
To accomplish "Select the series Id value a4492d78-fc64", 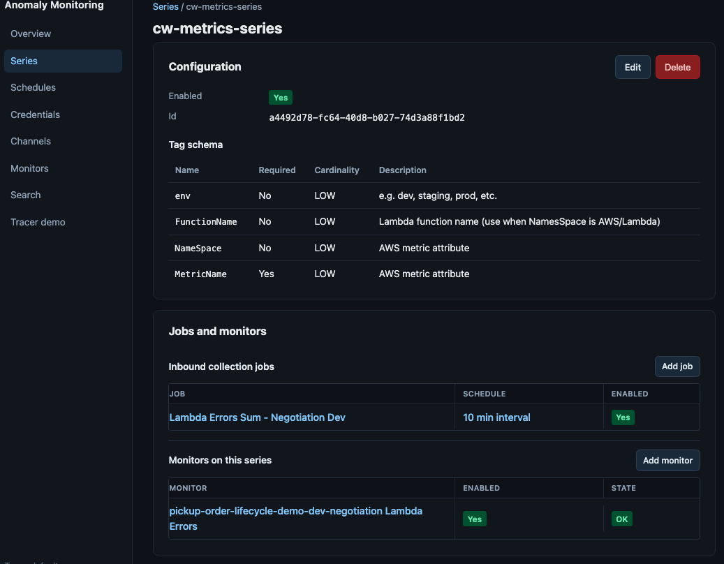I will pyautogui.click(x=367, y=117).
